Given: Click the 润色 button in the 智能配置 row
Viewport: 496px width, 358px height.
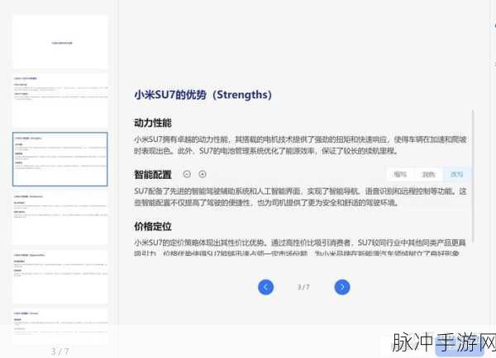Looking at the screenshot, I should pos(428,174).
